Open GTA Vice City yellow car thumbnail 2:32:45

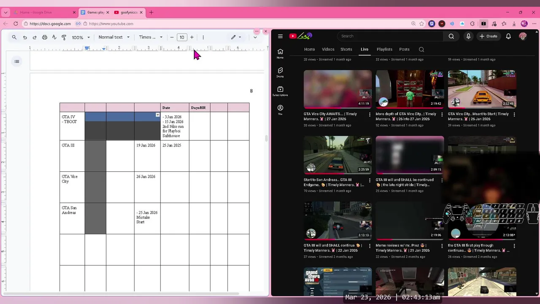[x=482, y=89]
